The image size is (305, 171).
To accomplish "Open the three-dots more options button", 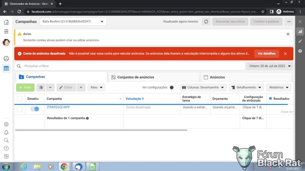I will coord(289,22).
